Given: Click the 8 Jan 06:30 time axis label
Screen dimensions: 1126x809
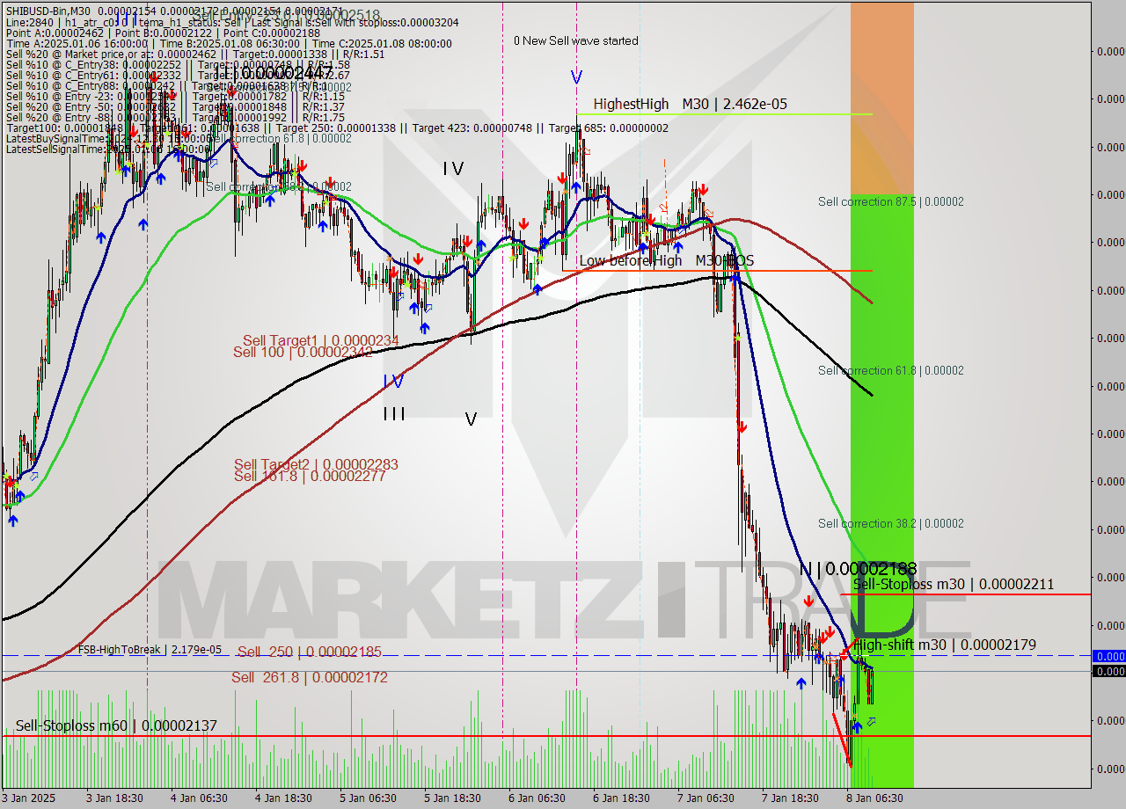Looking at the screenshot, I should pos(874,798).
